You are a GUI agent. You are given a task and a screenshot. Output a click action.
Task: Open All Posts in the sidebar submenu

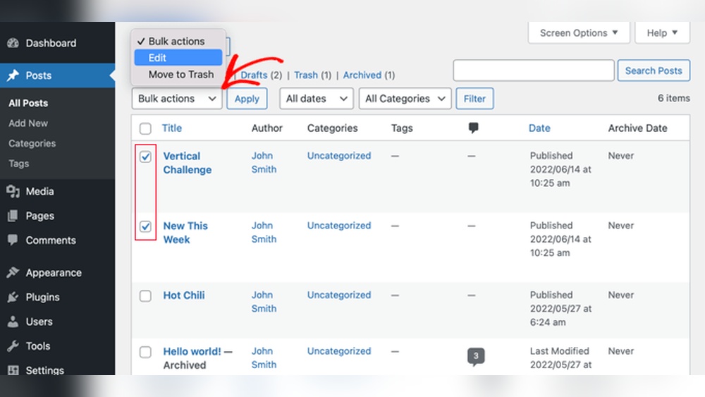point(28,103)
